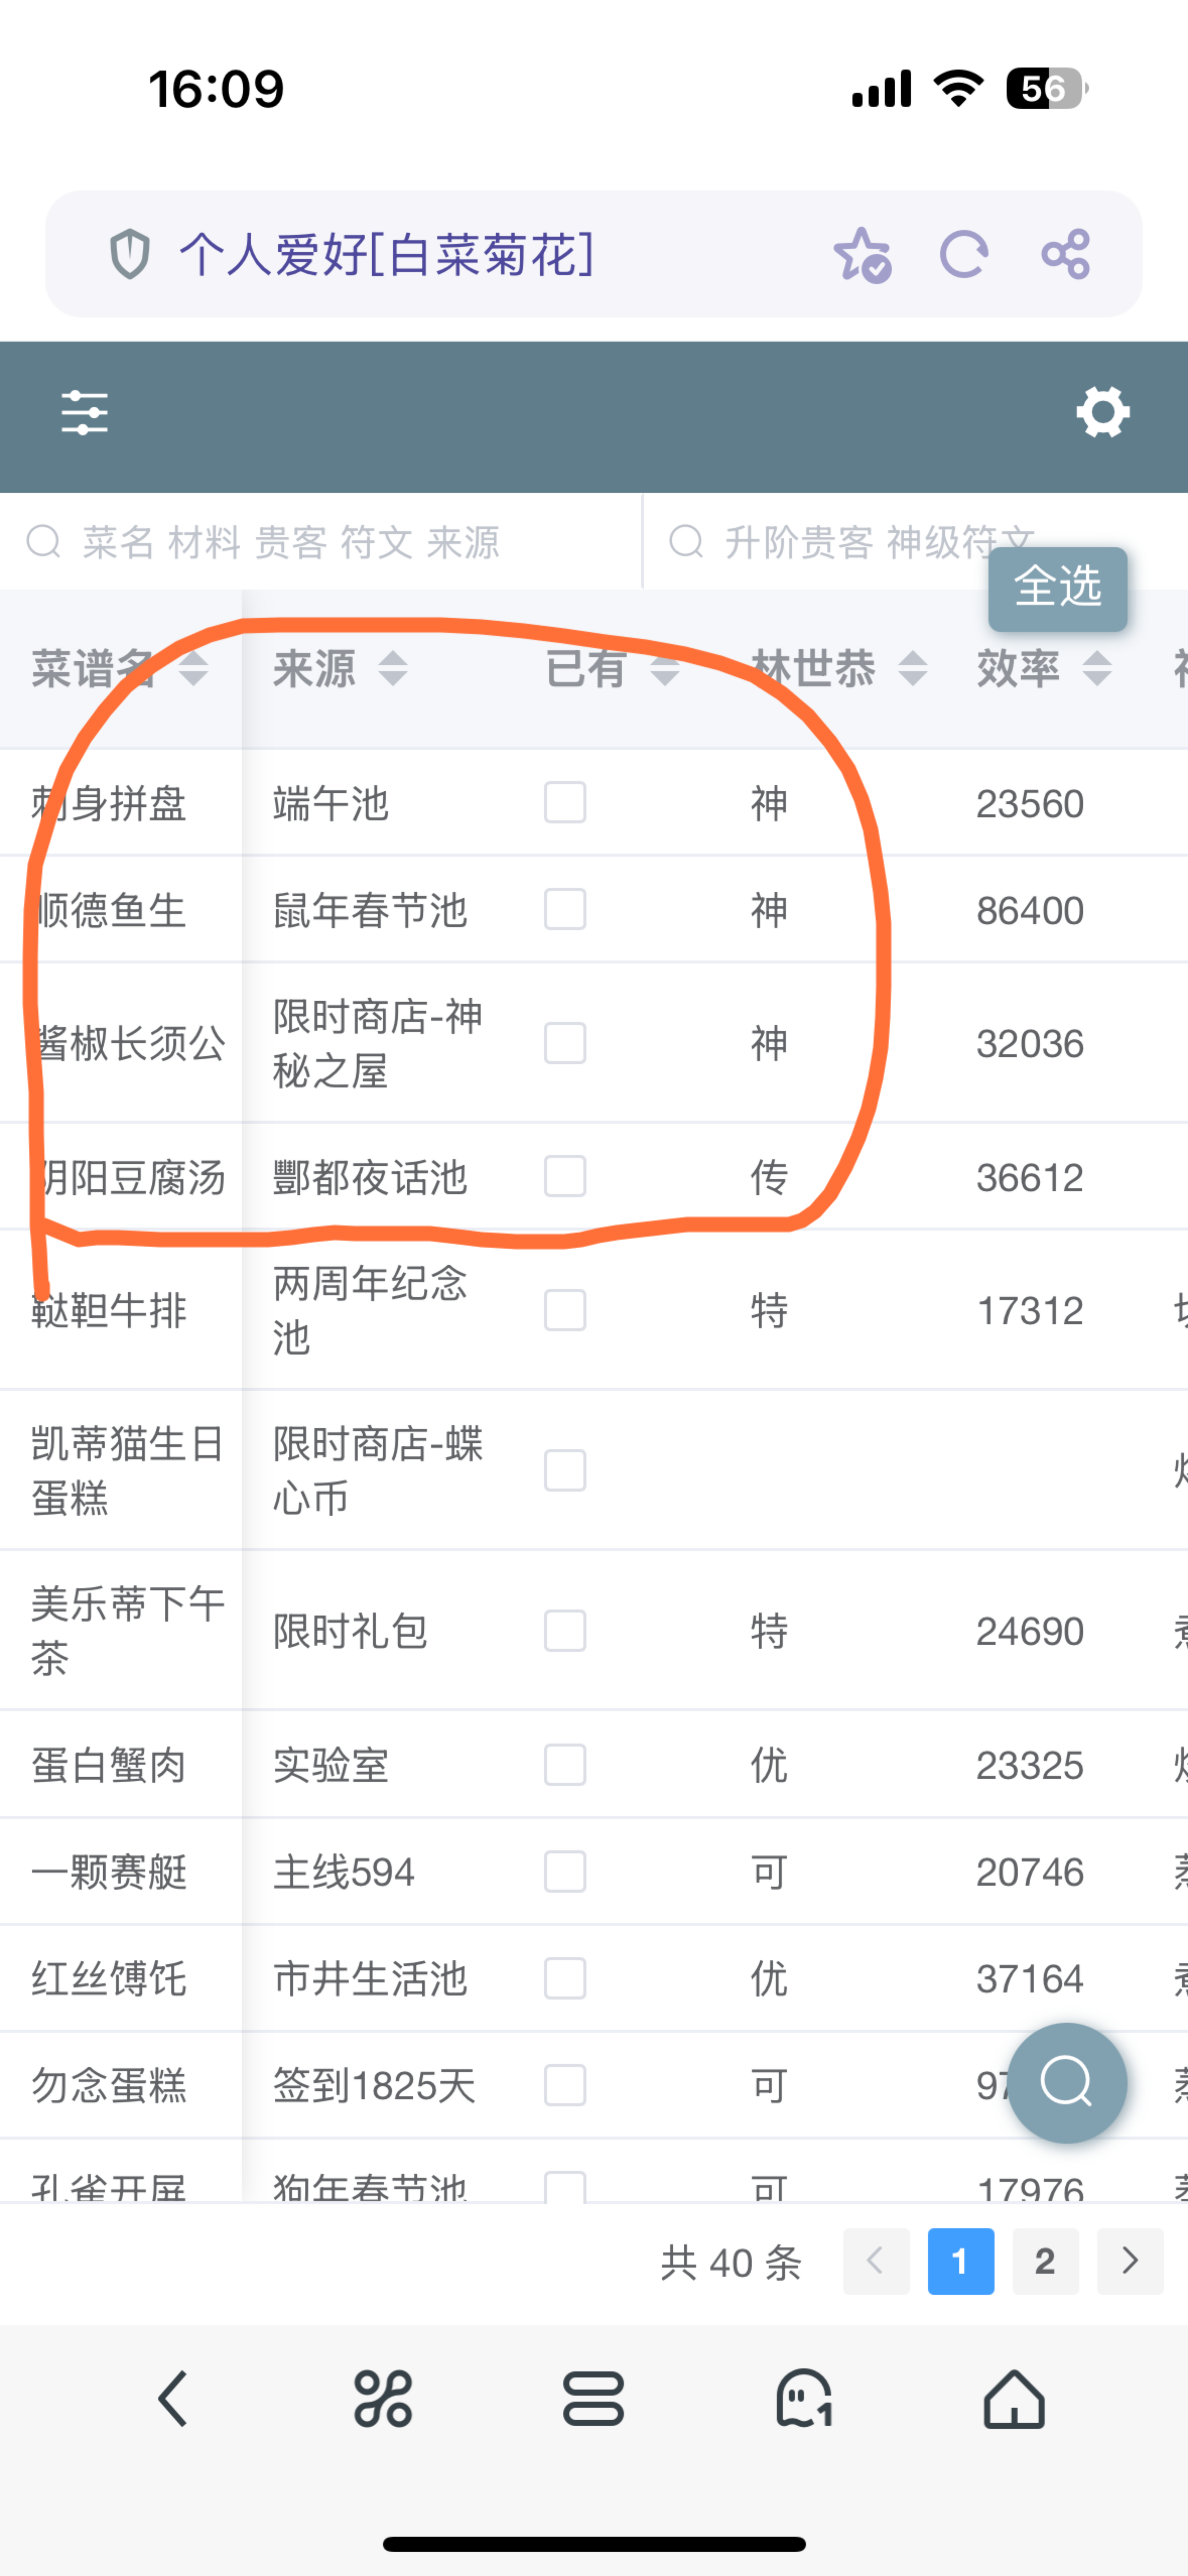Focus the 菜名 材料 贵客 search field
The image size is (1188, 2576).
tap(320, 542)
